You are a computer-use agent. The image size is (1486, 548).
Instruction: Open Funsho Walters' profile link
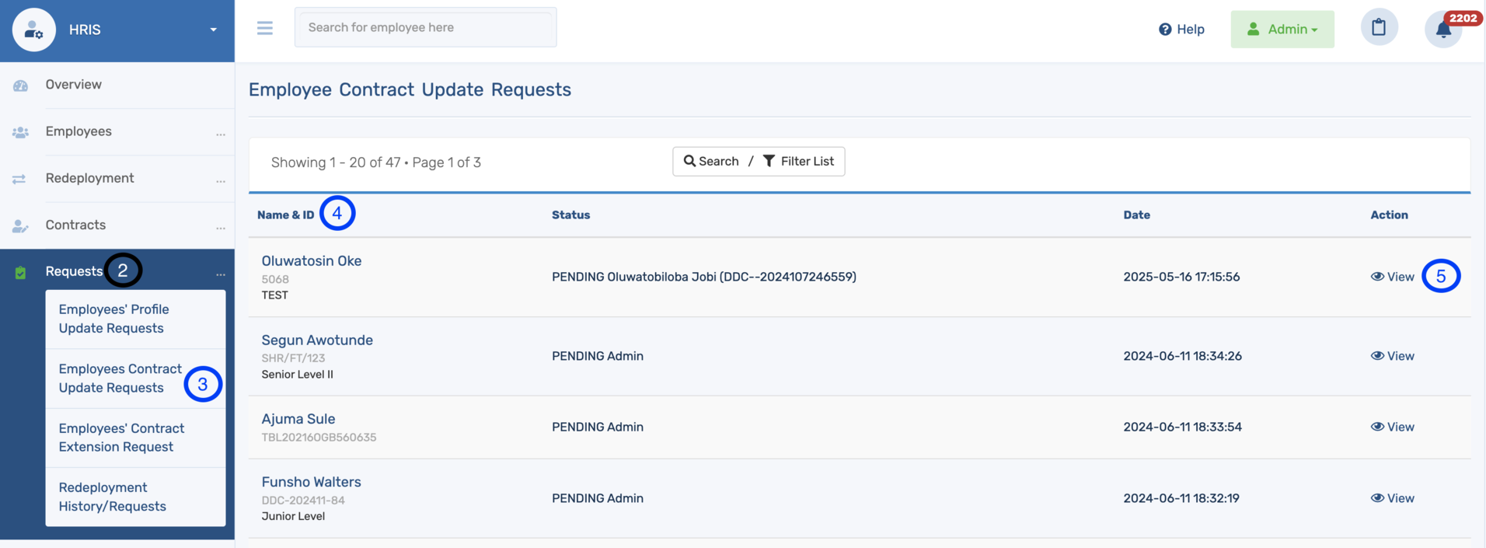click(x=312, y=482)
